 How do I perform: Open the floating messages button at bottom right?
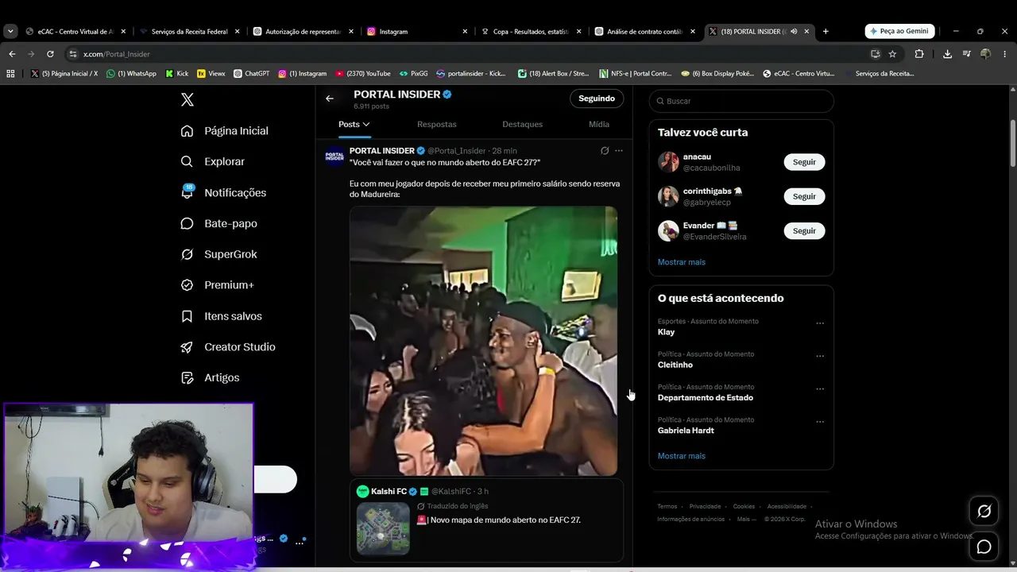[x=984, y=547]
